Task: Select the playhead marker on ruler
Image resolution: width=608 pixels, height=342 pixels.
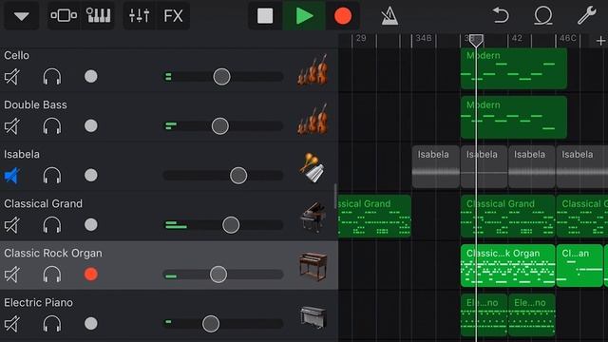Action: [476, 40]
